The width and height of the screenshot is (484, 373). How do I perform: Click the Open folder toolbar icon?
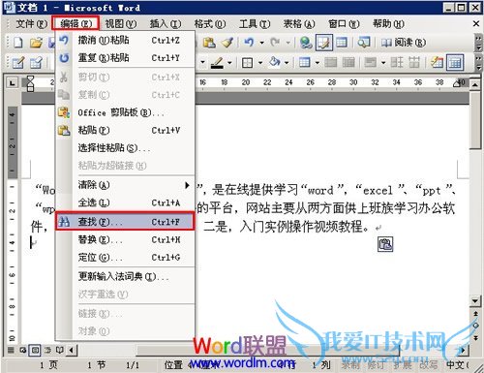pyautogui.click(x=36, y=43)
